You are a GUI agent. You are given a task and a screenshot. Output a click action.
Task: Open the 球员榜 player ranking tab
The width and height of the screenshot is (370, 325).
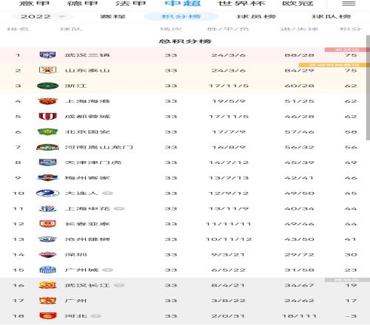pyautogui.click(x=256, y=16)
